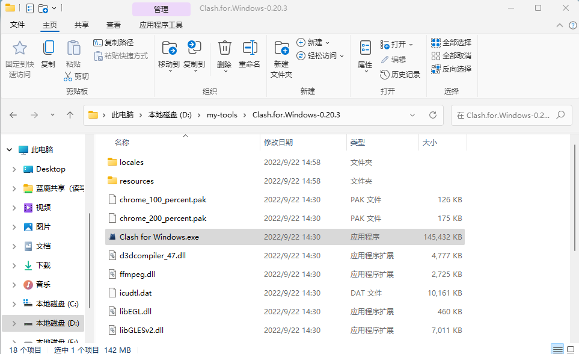Refresh the current folder view
Image resolution: width=579 pixels, height=354 pixels.
point(433,115)
